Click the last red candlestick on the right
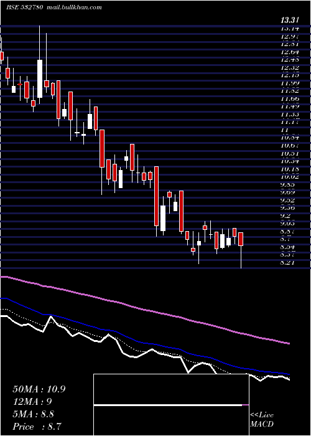The width and height of the screenshot is (311, 436). click(x=241, y=239)
